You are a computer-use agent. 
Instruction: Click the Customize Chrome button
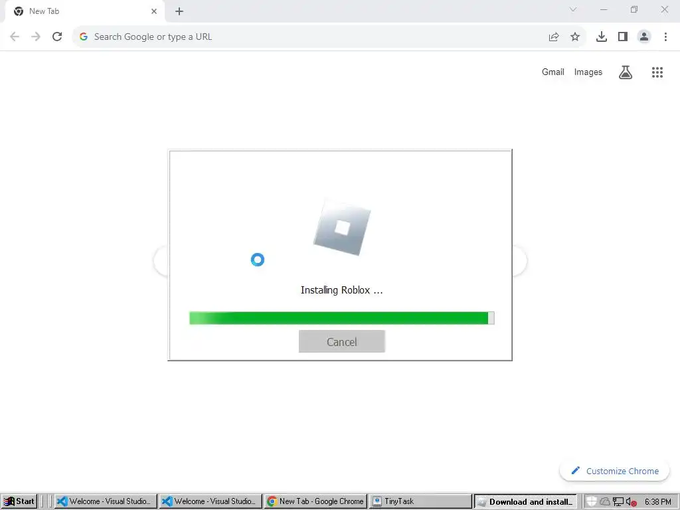614,471
